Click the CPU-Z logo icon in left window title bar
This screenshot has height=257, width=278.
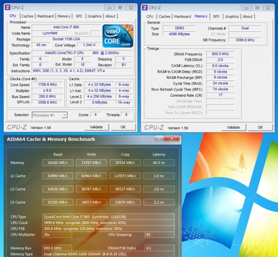tap(8, 8)
